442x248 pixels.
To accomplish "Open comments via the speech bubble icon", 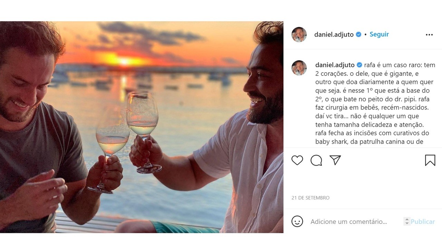I will [x=316, y=160].
